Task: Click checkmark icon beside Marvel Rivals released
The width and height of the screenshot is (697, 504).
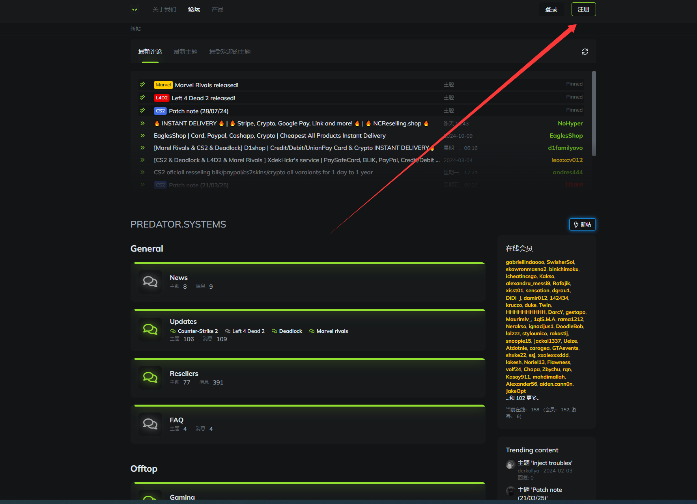Action: point(143,84)
